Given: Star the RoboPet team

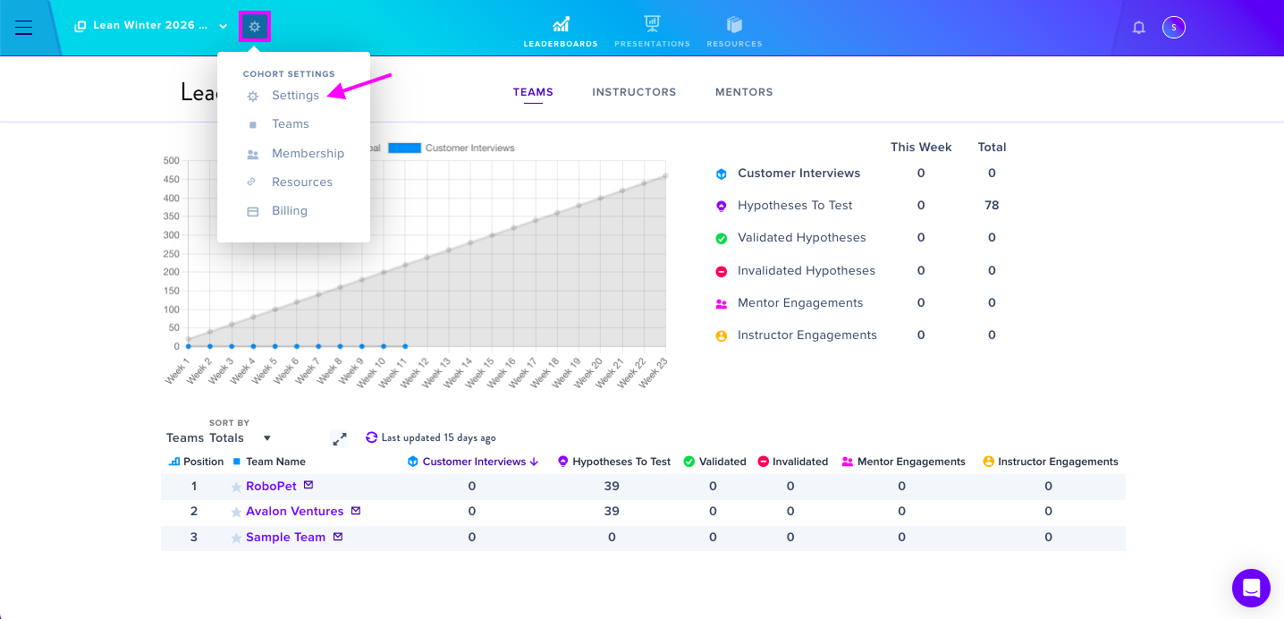Looking at the screenshot, I should [x=236, y=488].
